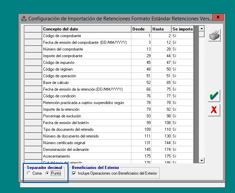
Task: Click Hasta value for Denominación del ordenante
Action: [x=161, y=150]
